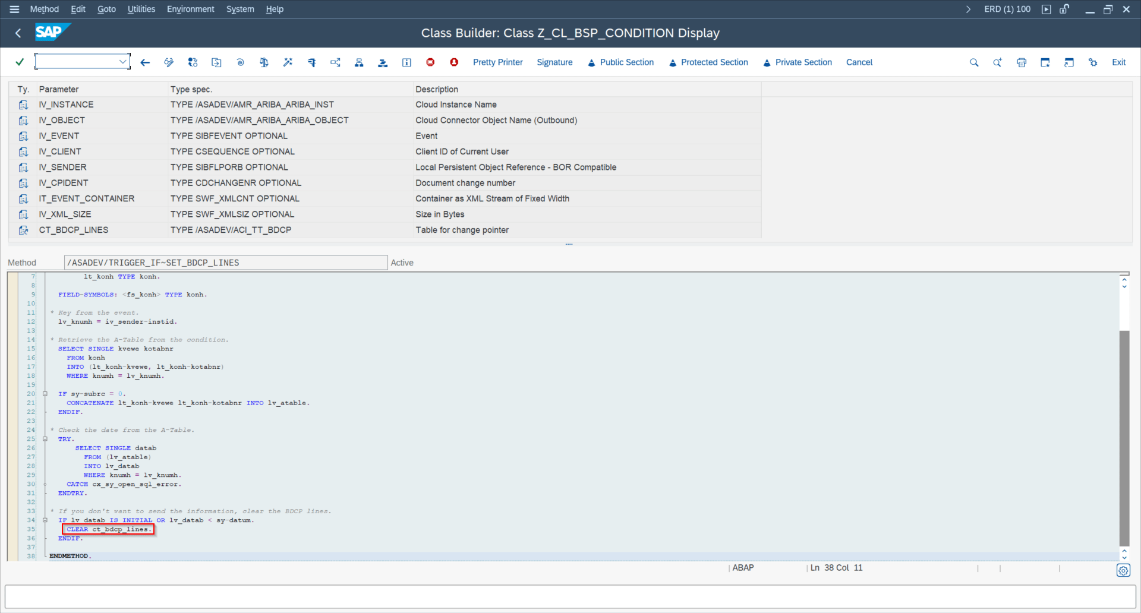Open the customize layout gears icon

pyautogui.click(x=1093, y=62)
